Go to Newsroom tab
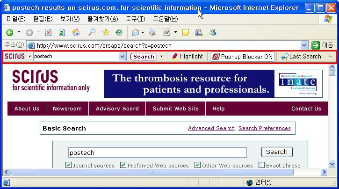 67,109
